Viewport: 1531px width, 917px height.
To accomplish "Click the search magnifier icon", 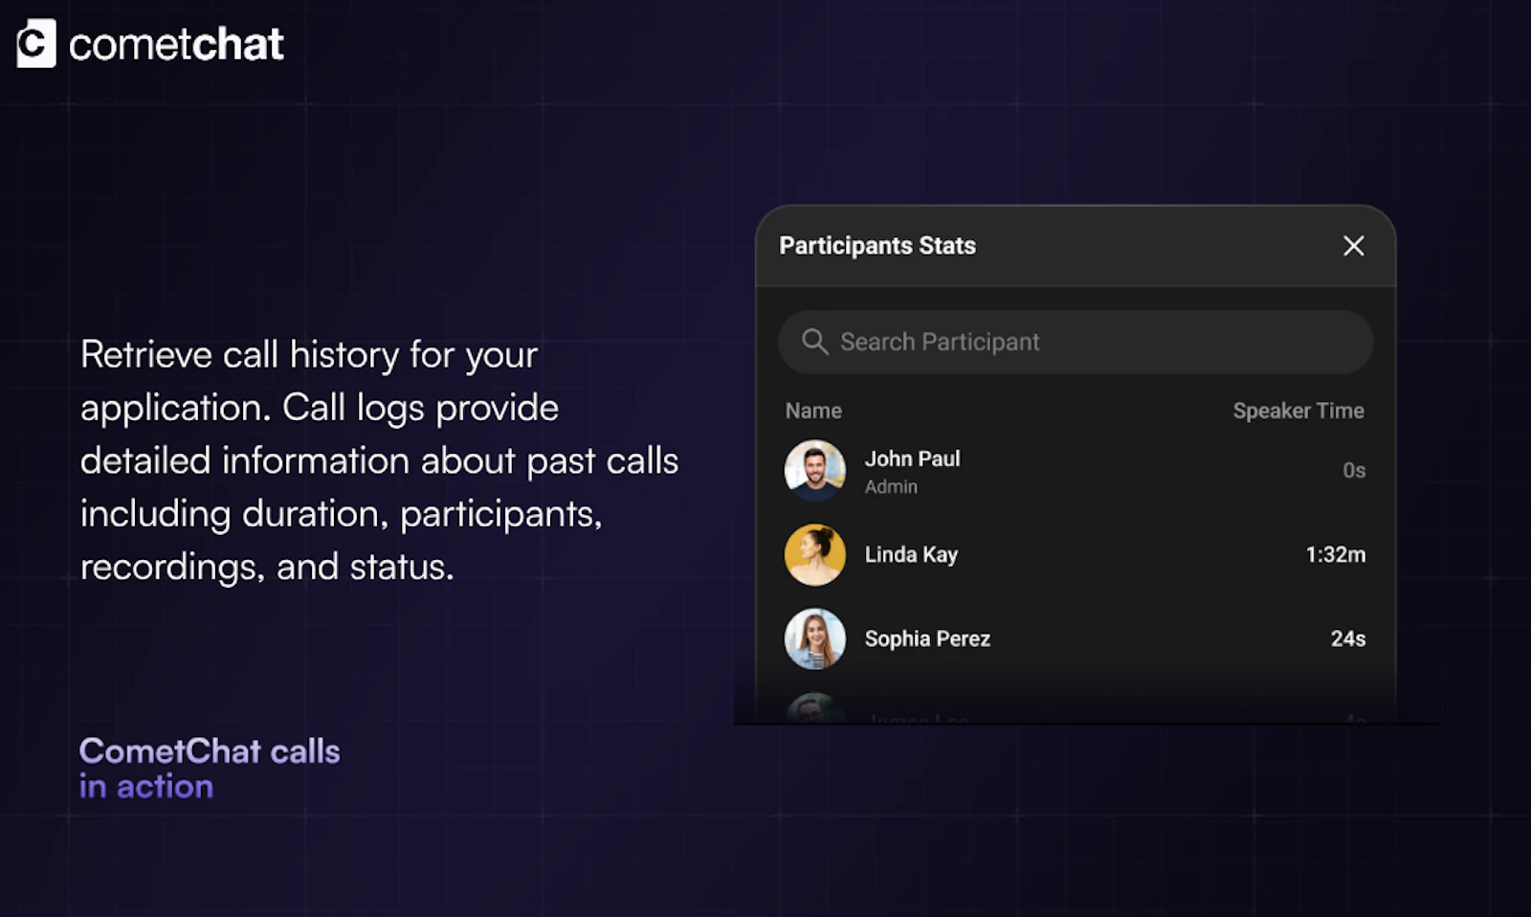I will point(814,342).
